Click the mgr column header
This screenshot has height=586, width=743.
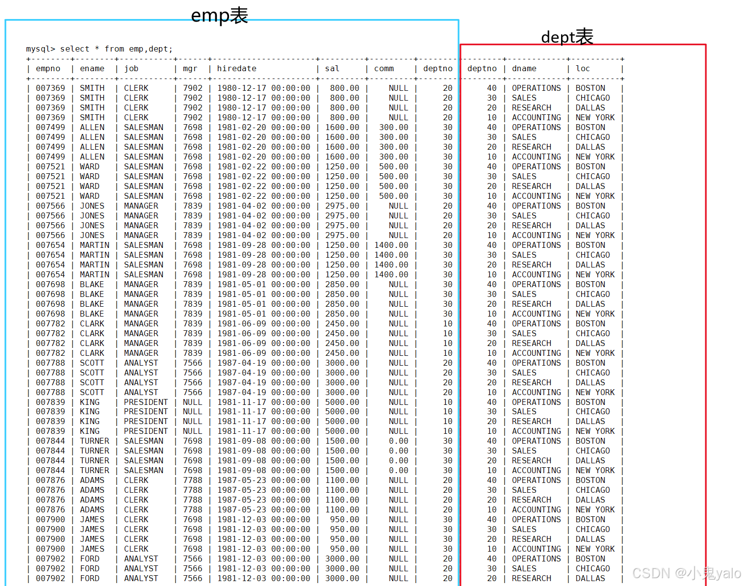point(190,69)
